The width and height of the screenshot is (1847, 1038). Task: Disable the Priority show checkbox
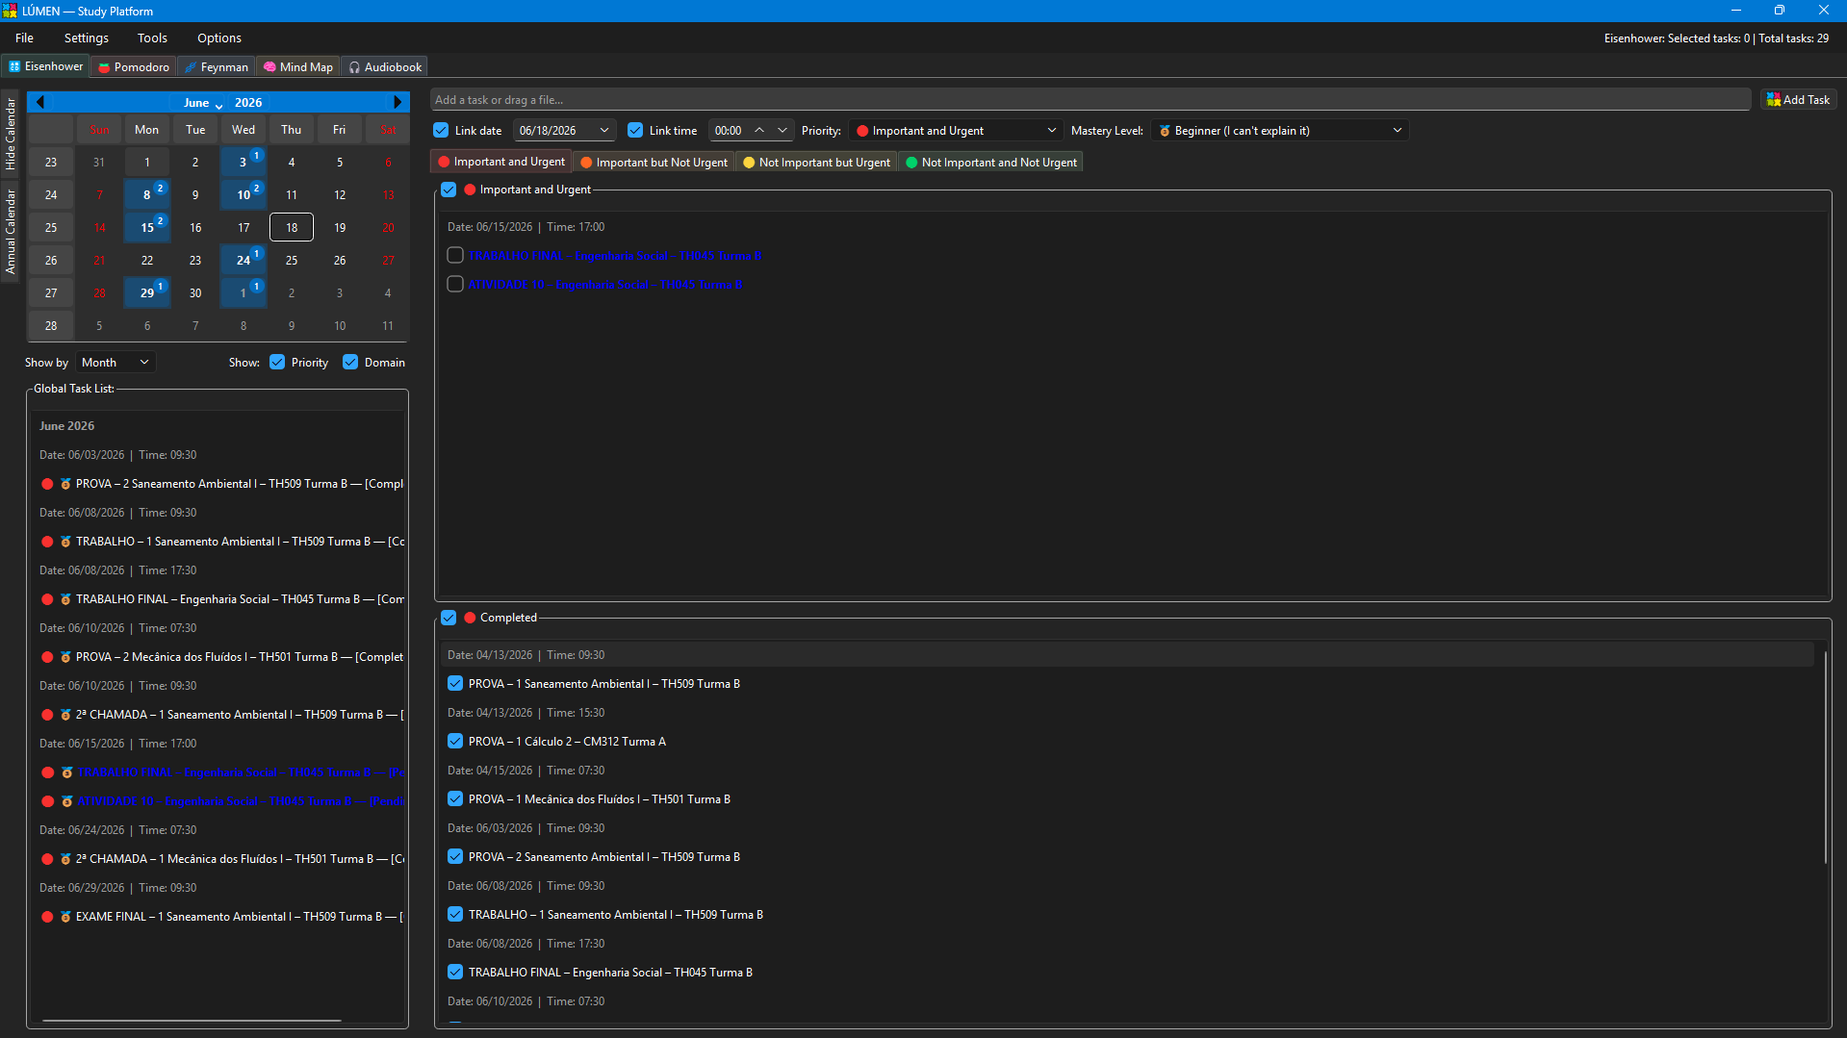(x=277, y=363)
